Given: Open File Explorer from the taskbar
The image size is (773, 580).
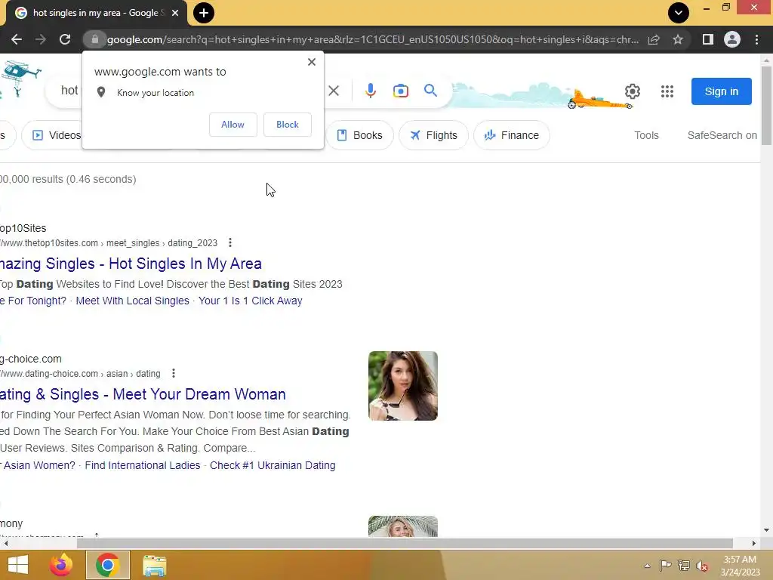Looking at the screenshot, I should [x=154, y=566].
